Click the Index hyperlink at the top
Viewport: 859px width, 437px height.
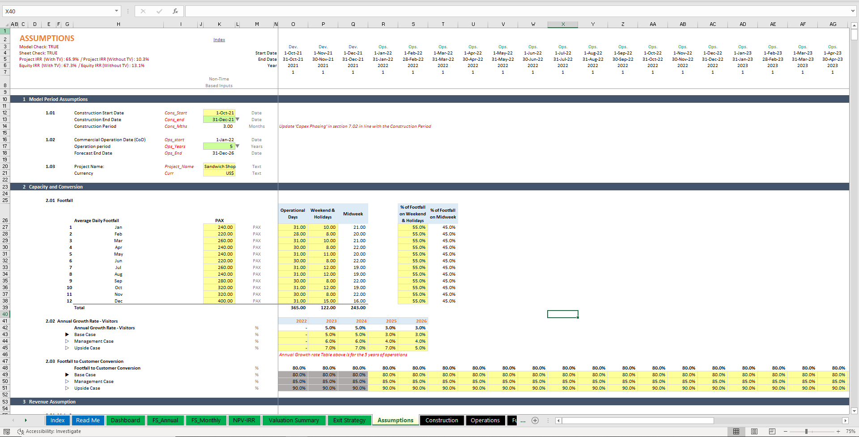click(x=219, y=39)
